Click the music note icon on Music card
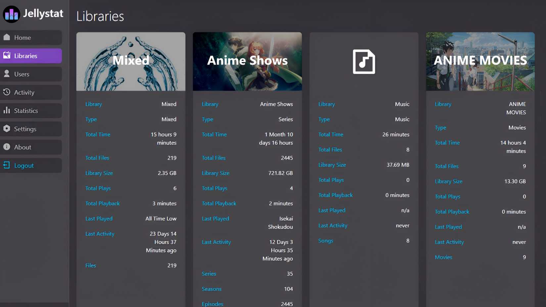 click(364, 62)
